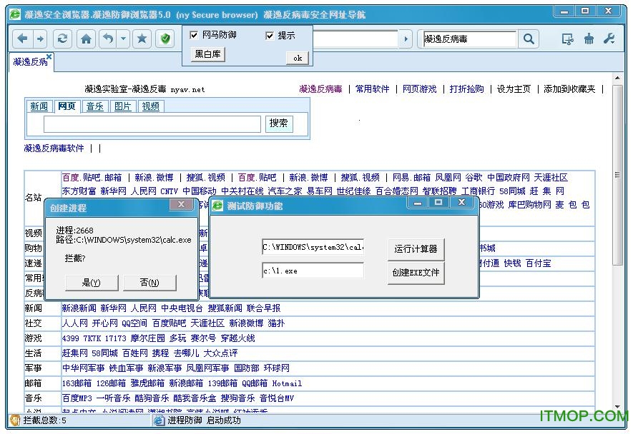This screenshot has width=633, height=434.
Task: Click the back navigation arrow icon
Action: coord(24,39)
